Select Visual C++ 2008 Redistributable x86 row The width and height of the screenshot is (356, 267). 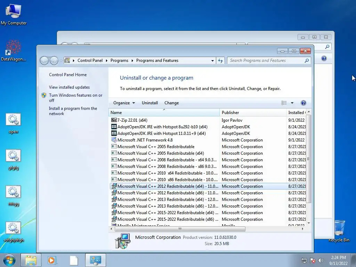(x=208, y=167)
